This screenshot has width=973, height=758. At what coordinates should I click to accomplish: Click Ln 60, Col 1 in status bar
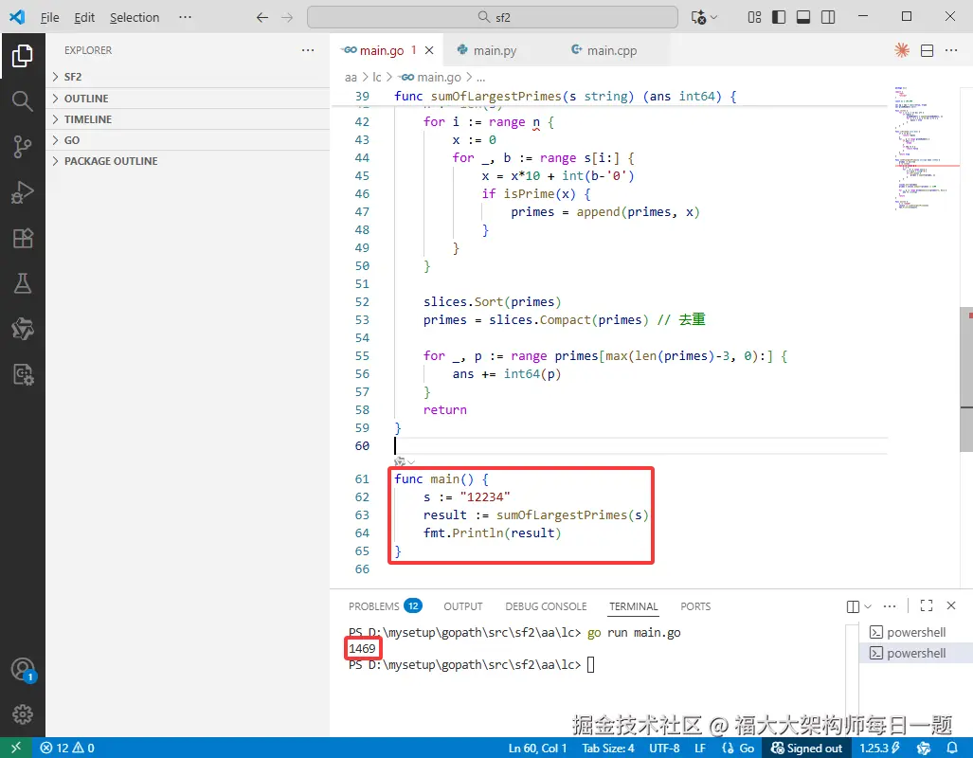click(x=537, y=749)
